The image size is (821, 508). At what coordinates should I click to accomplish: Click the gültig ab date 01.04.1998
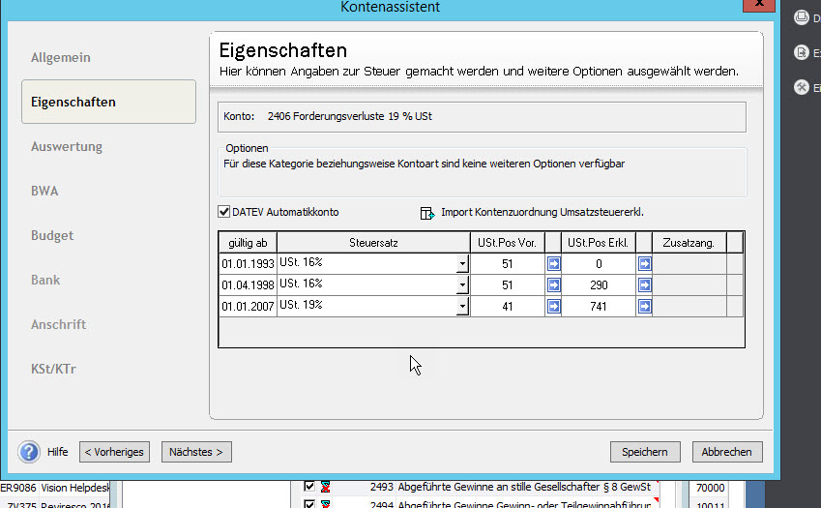pyautogui.click(x=248, y=284)
